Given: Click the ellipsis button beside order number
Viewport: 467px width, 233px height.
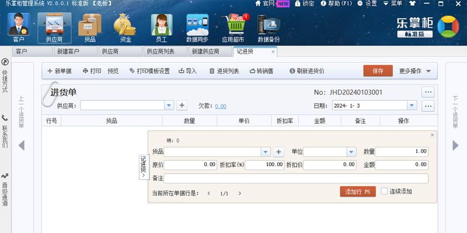Looking at the screenshot, I should [428, 92].
